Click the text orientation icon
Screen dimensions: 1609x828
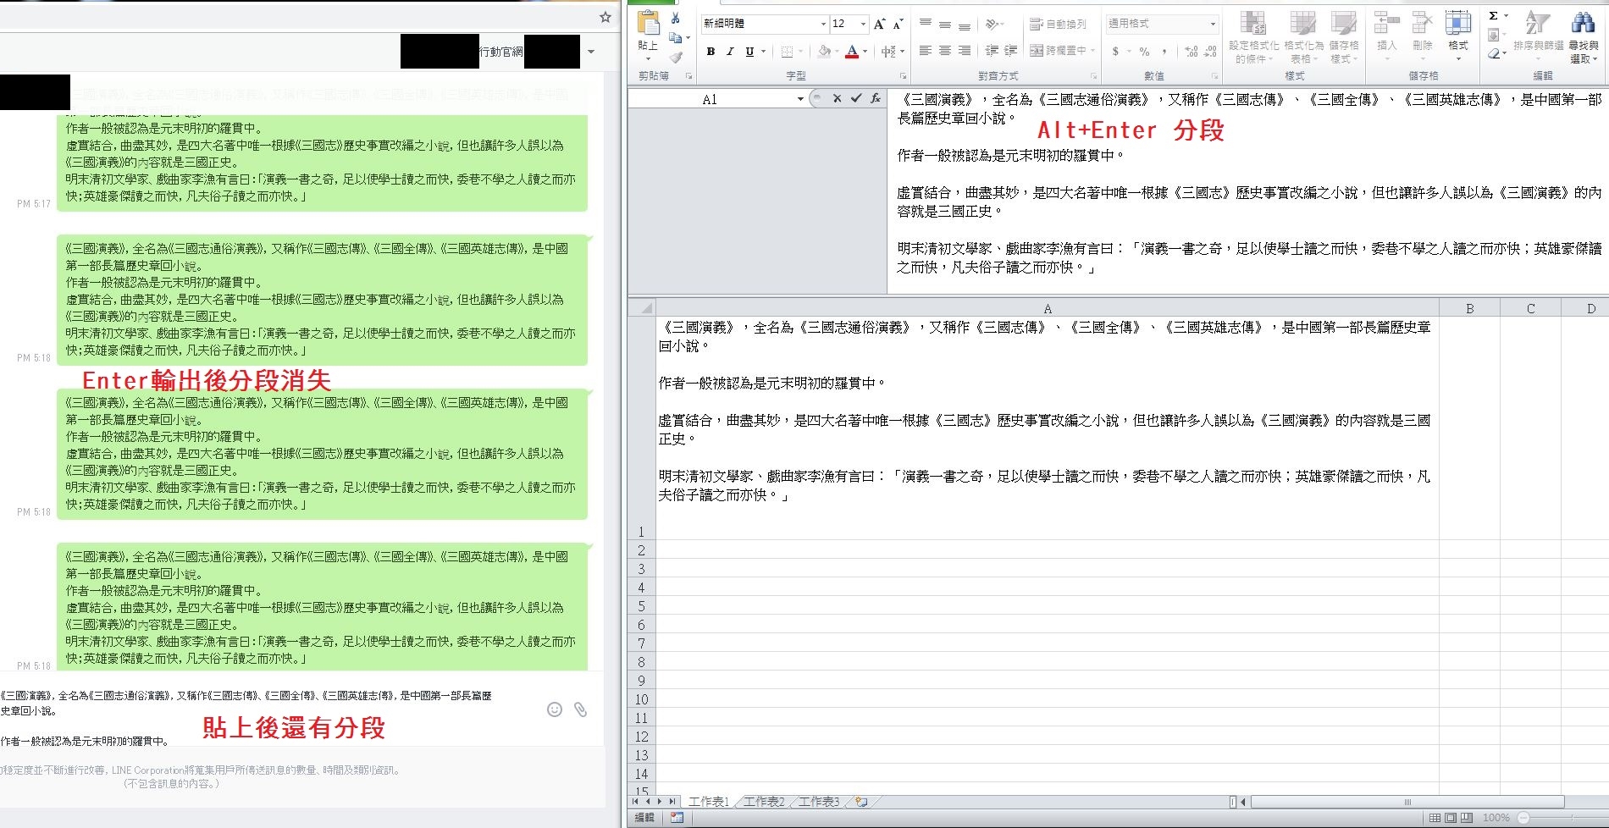[x=992, y=24]
